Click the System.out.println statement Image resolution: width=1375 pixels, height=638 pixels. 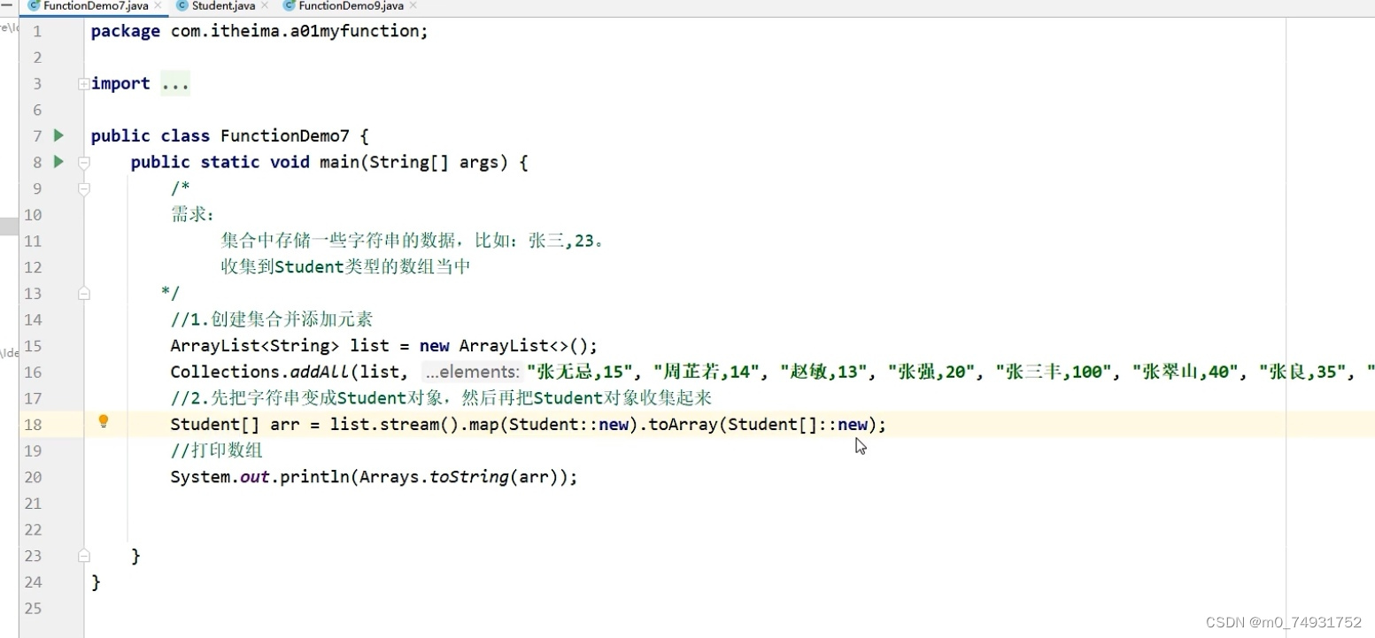[374, 477]
